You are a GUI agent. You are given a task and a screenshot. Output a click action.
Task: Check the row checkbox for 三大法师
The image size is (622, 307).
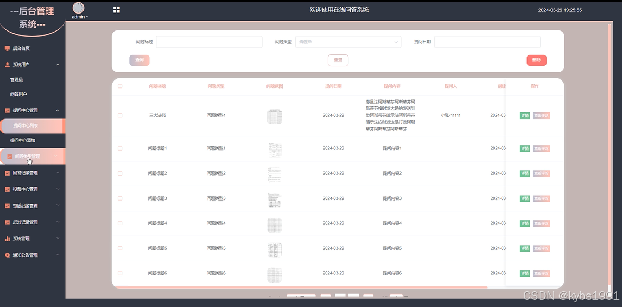coord(120,116)
